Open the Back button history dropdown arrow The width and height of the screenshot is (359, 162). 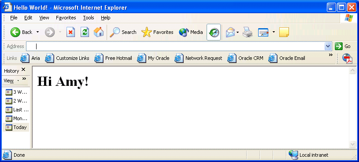(38, 32)
